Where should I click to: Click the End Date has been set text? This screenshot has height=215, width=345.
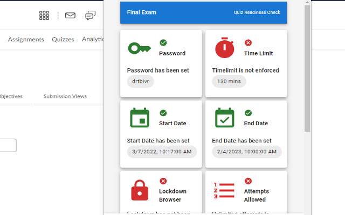(x=241, y=141)
